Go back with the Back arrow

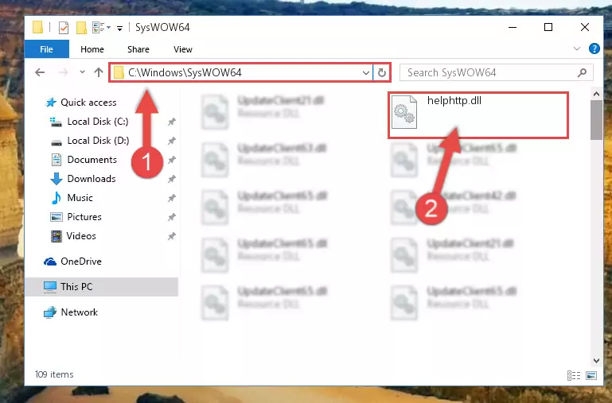[40, 72]
